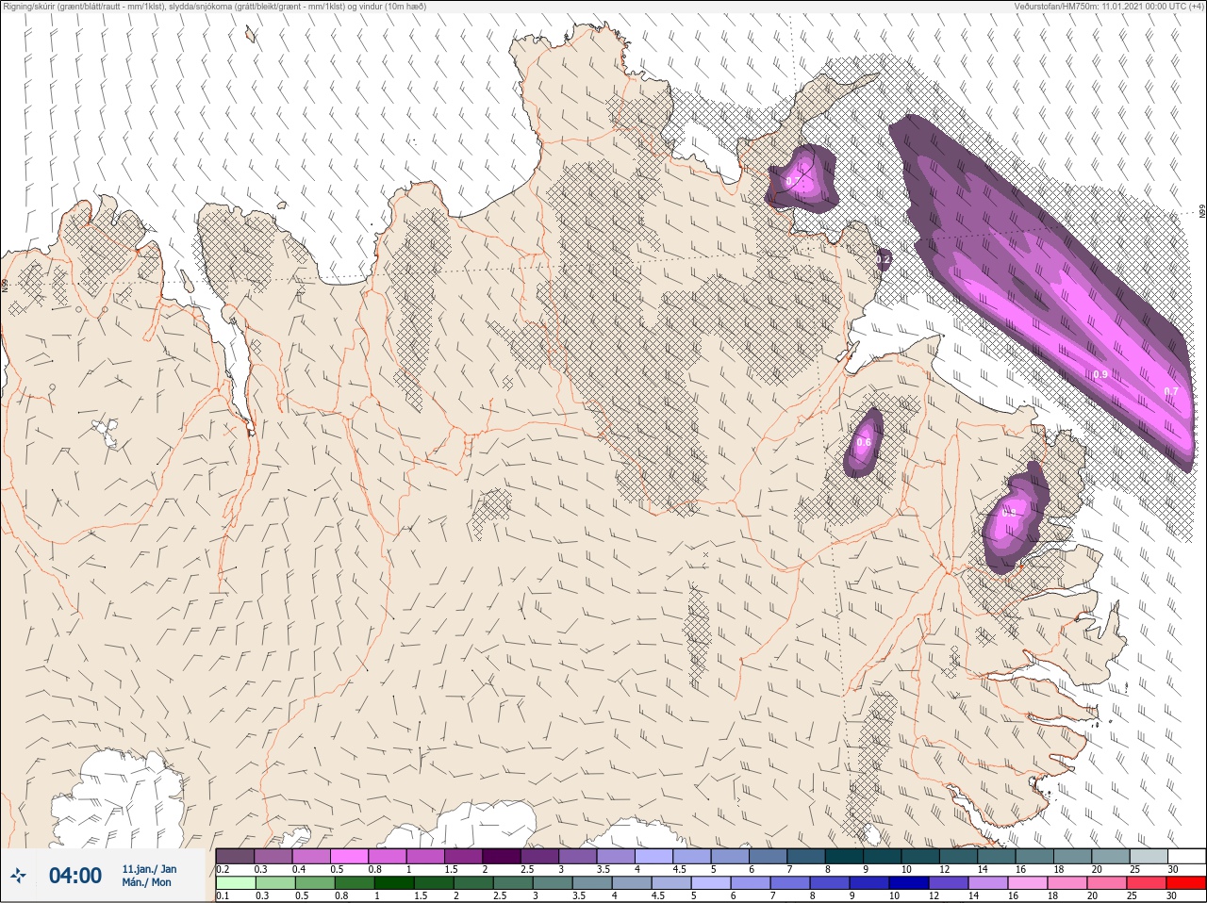Pick the red swatch at 30 in the bottom legend
The height and width of the screenshot is (903, 1207).
1187,883
